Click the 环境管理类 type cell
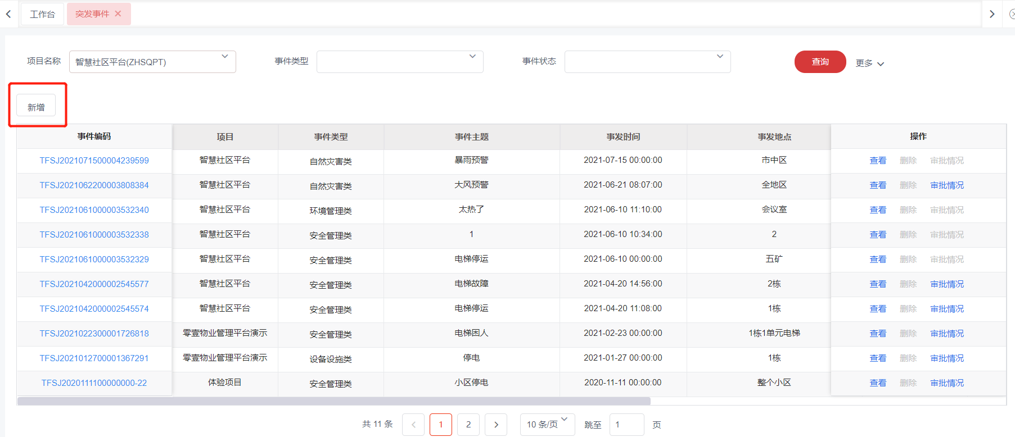The image size is (1015, 437). coord(331,211)
